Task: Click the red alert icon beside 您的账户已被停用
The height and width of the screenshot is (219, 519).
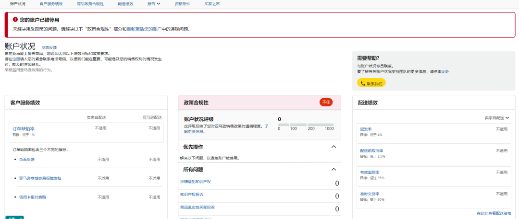Action: pos(15,20)
